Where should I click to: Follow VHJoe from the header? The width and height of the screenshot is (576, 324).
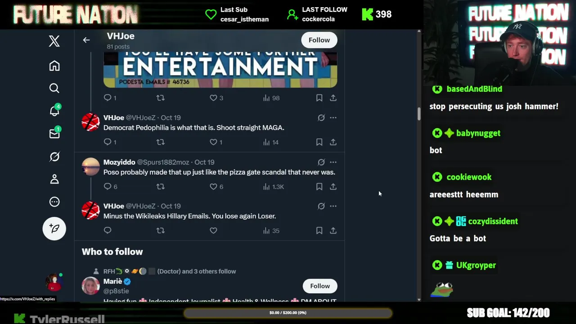pos(319,40)
